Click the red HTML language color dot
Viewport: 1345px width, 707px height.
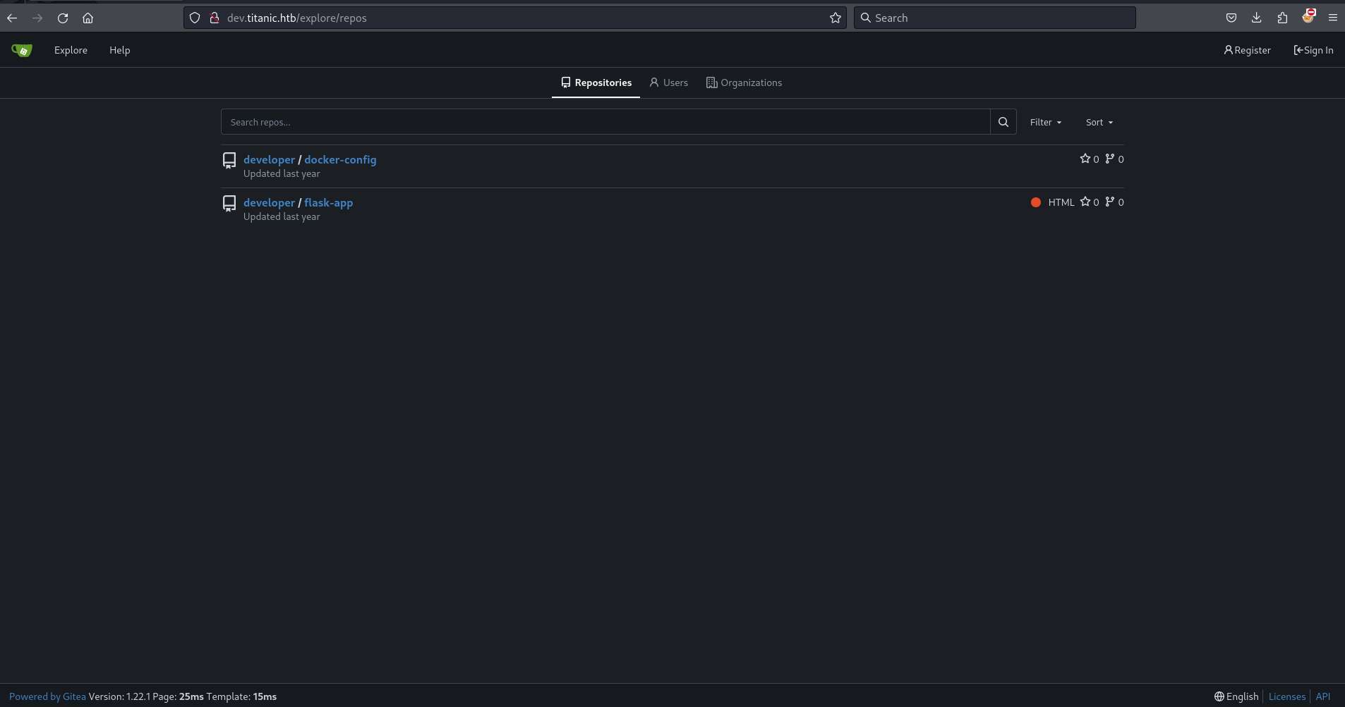[1036, 202]
